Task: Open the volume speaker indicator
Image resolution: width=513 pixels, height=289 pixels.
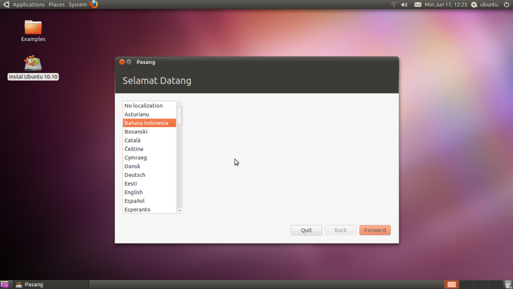Action: pyautogui.click(x=404, y=4)
